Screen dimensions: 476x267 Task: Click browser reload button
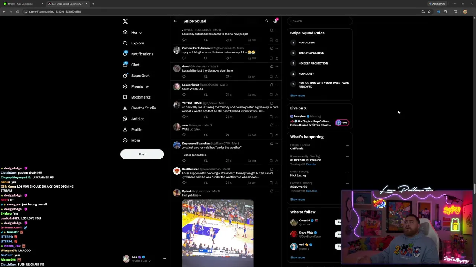(17, 11)
